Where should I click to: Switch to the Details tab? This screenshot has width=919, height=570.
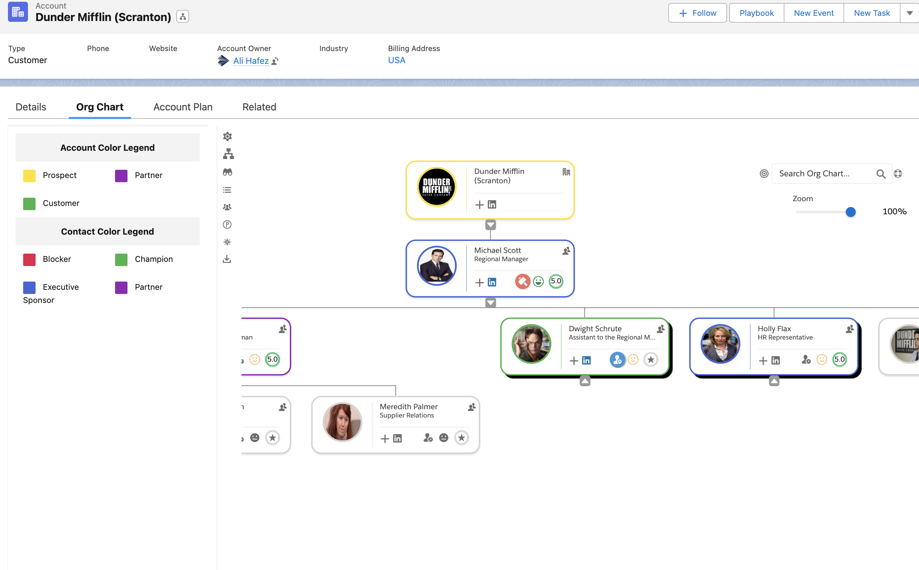pyautogui.click(x=31, y=107)
